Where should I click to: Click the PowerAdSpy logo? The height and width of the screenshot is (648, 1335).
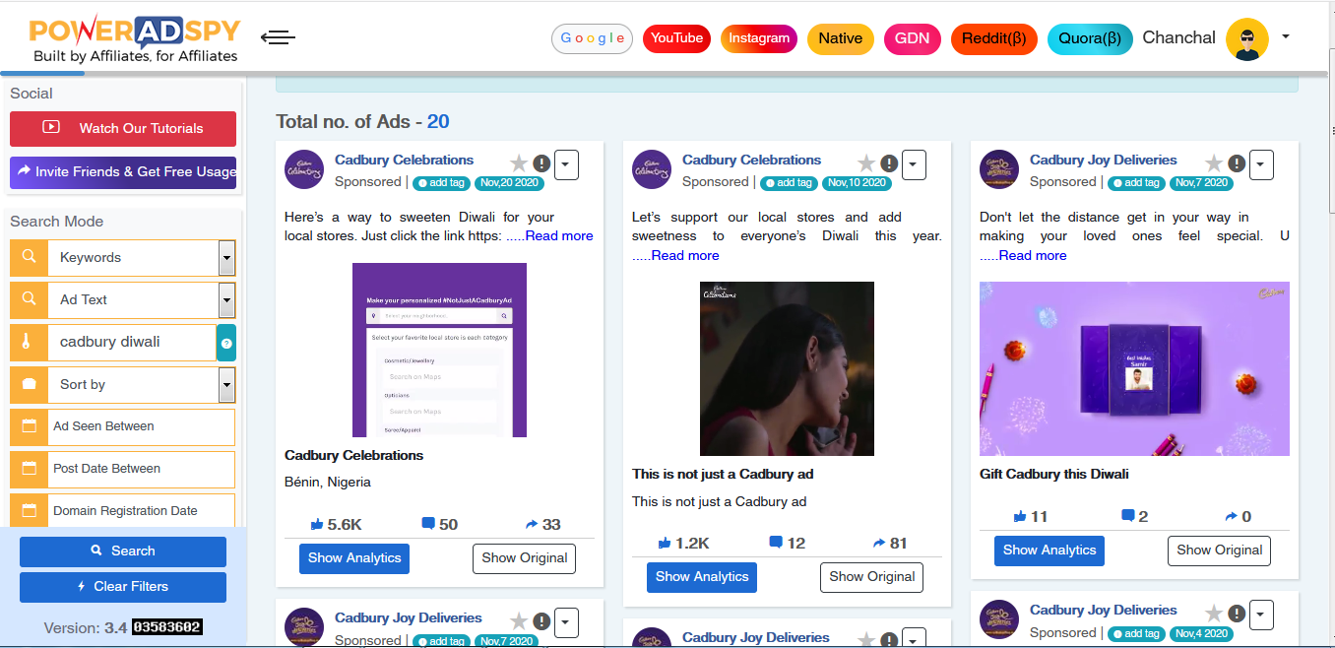click(134, 39)
